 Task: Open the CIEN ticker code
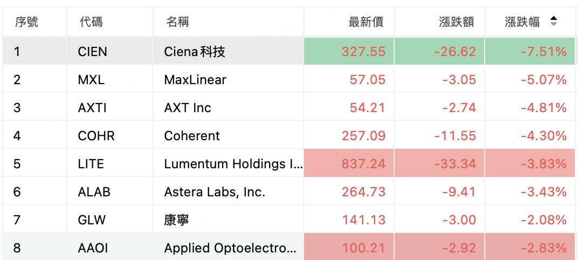point(93,52)
